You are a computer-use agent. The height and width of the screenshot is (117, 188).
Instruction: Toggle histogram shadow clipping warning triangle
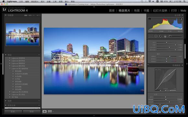150,19
